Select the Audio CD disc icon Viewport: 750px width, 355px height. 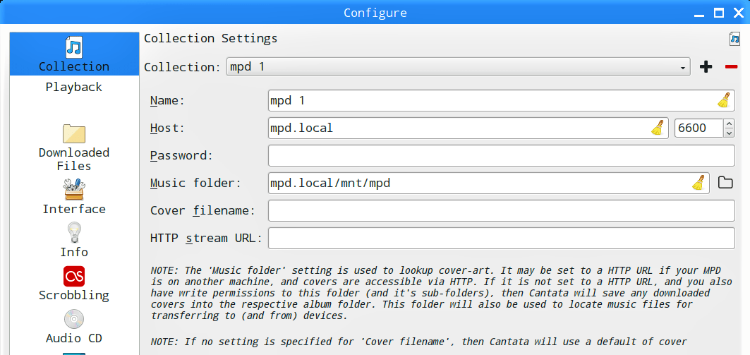[x=74, y=319]
